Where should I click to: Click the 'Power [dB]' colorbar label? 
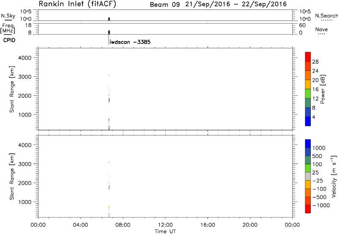[x=322, y=89]
